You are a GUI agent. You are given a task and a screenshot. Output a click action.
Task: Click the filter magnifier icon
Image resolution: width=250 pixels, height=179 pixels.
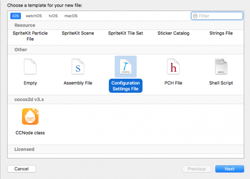pyautogui.click(x=195, y=16)
